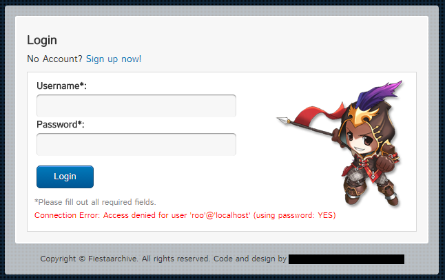Click the 'Code and design by' footer text

pos(250,259)
